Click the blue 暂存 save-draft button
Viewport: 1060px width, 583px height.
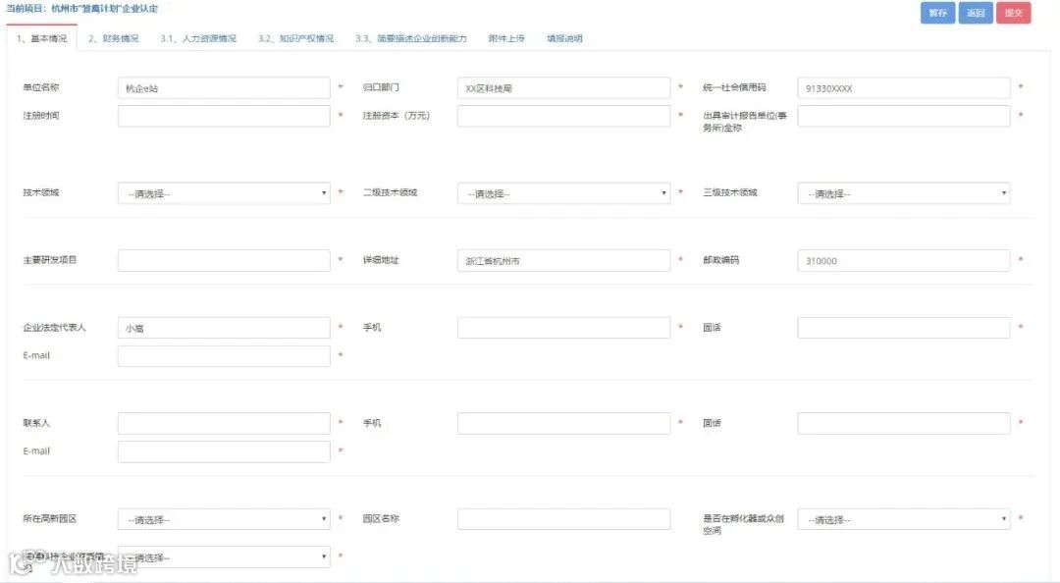pos(937,13)
